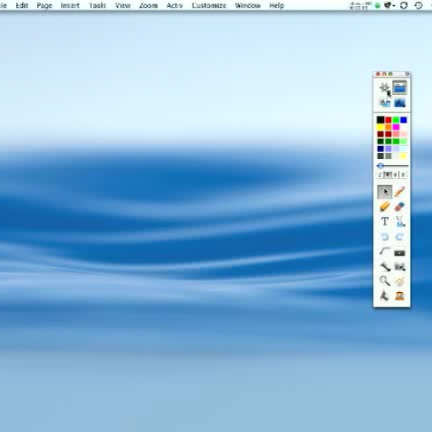The height and width of the screenshot is (432, 432).
Task: Click the Time Machine clock icon
Action: (x=418, y=5)
